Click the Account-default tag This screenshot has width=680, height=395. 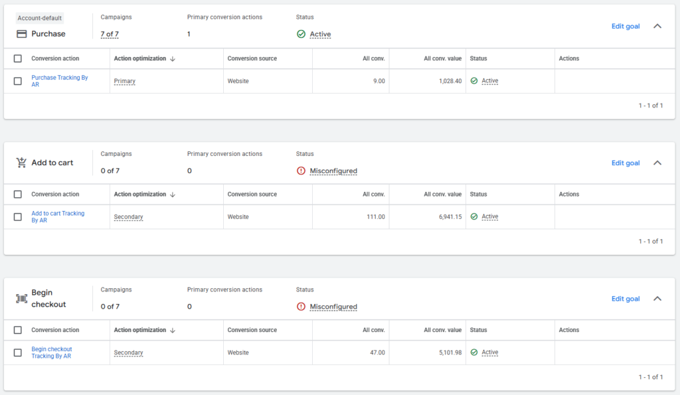tap(39, 18)
